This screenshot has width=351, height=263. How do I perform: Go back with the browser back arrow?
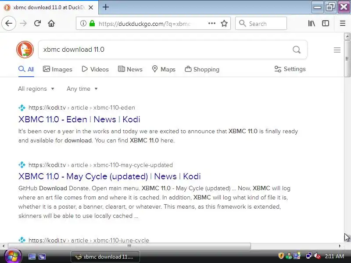pos(9,23)
